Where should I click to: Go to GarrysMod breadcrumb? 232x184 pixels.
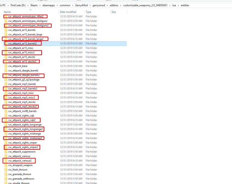point(81,5)
